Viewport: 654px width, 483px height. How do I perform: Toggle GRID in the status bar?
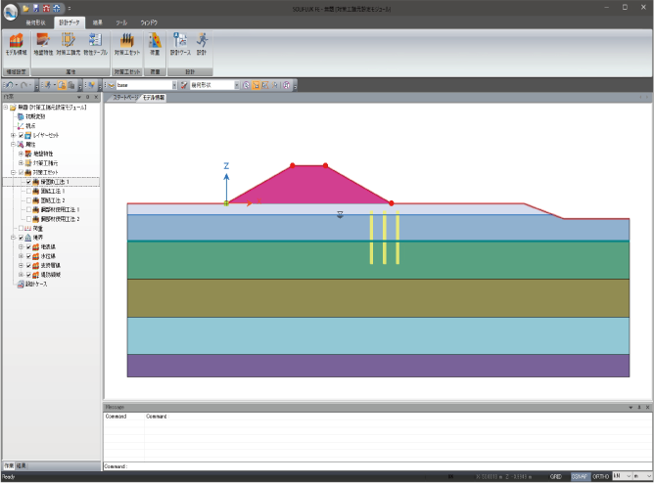coord(555,476)
